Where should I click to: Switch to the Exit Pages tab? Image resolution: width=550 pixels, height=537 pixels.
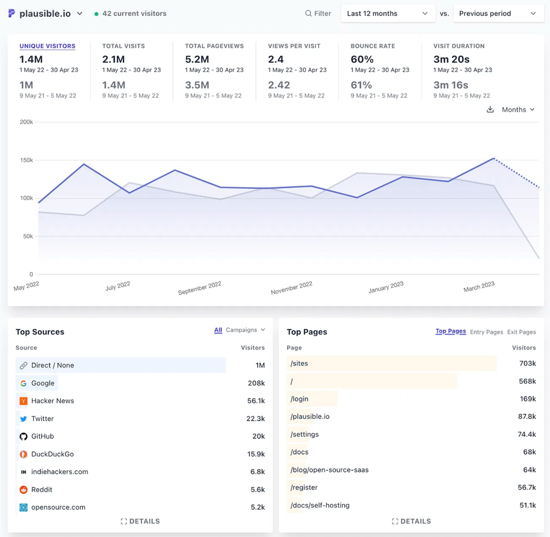point(521,332)
